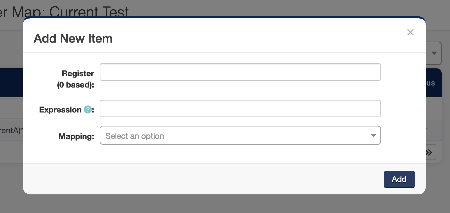
Task: Click the double-chevron expand icon behind the dialog
Action: pos(429,152)
